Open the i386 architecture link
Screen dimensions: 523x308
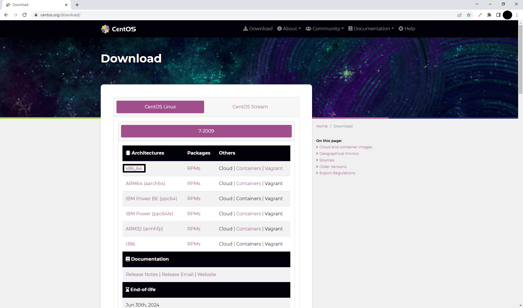[130, 244]
